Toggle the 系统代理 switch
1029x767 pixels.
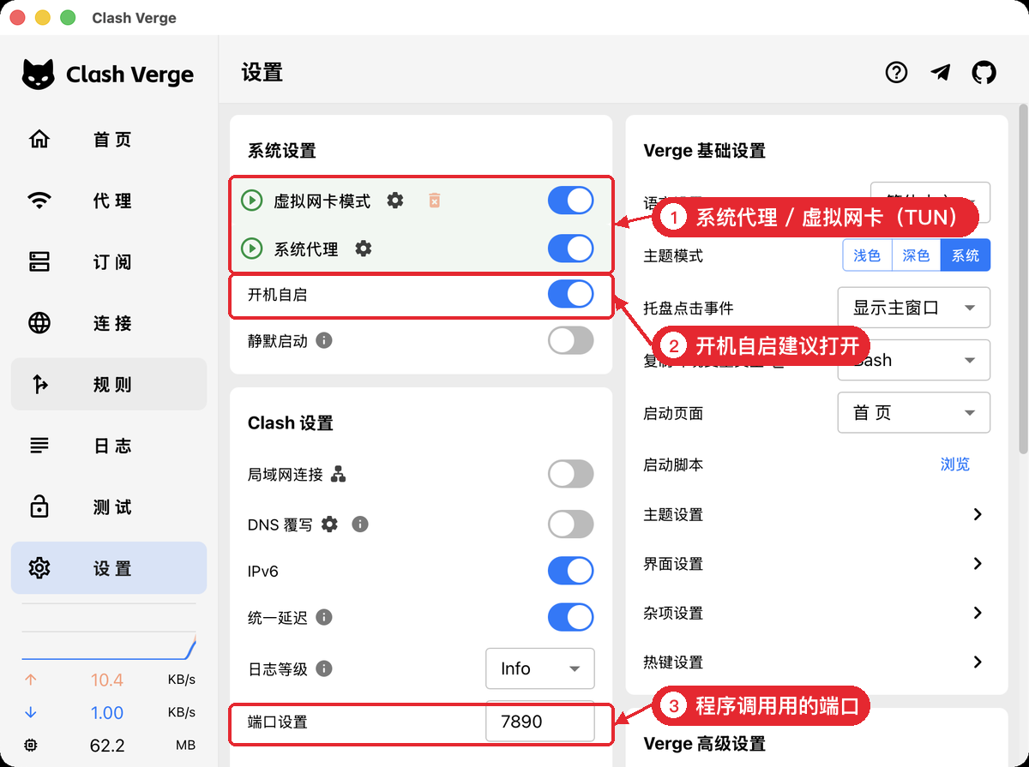click(x=571, y=249)
